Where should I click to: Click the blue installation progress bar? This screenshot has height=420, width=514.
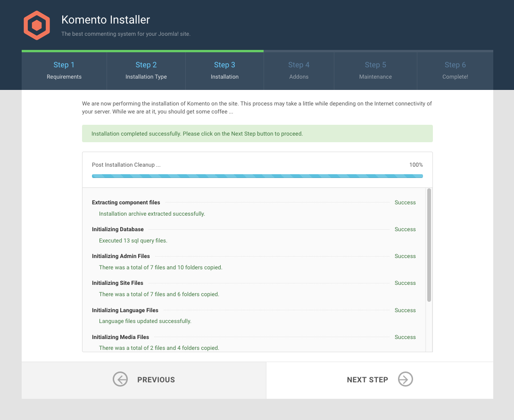point(257,176)
